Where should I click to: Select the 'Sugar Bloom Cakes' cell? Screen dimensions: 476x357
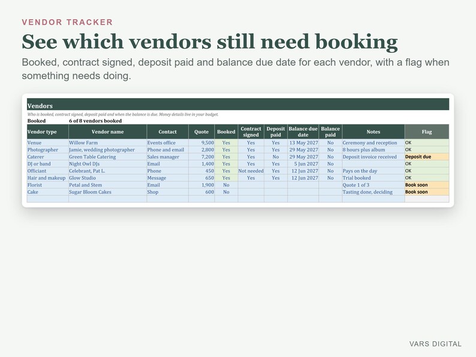107,192
